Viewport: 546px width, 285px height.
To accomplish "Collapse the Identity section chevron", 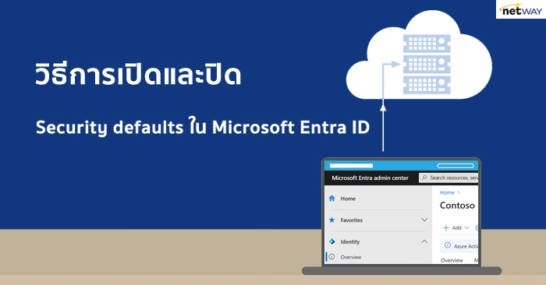I will [x=424, y=241].
